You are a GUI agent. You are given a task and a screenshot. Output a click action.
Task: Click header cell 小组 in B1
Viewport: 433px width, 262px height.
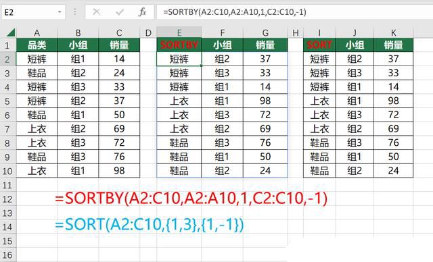pos(78,45)
